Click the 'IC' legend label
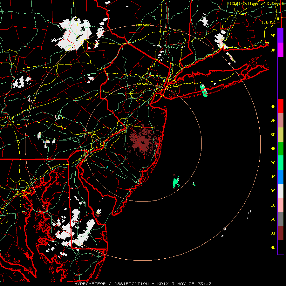Screen dimensions: 286x286 [x=273, y=205]
